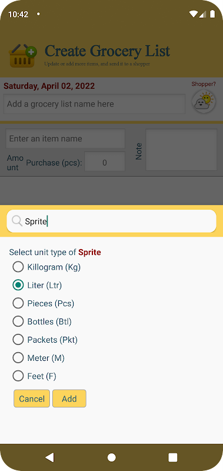This screenshot has width=223, height=471.
Task: Open recent apps square button
Action: 173,457
